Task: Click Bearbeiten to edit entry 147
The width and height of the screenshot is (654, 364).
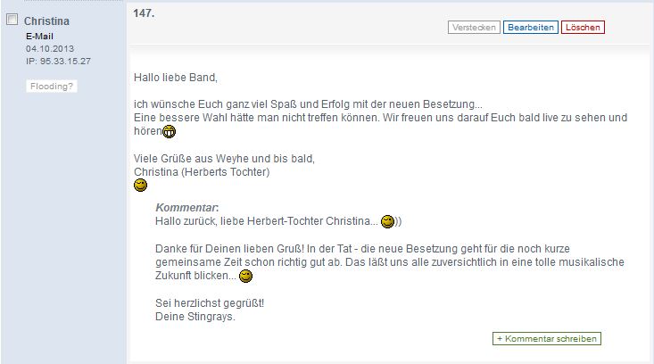Action: [x=531, y=28]
